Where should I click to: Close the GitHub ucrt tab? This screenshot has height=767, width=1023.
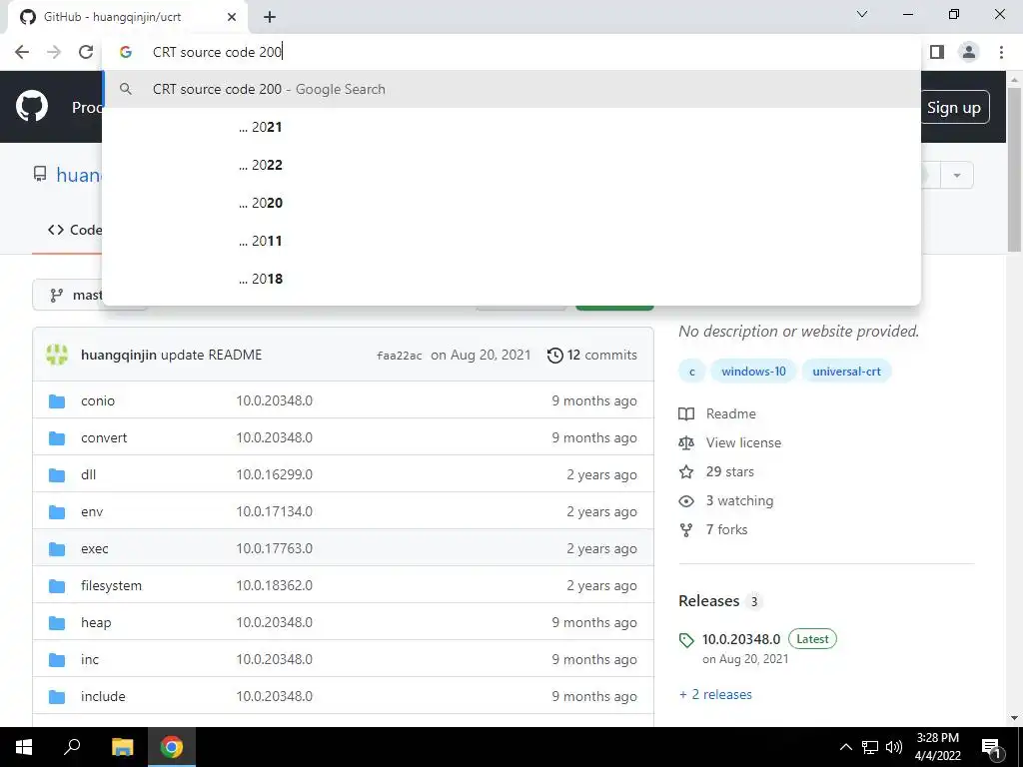pyautogui.click(x=232, y=17)
